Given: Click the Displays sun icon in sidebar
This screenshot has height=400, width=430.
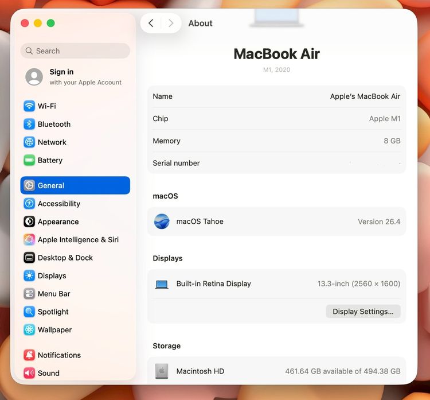Looking at the screenshot, I should click(29, 275).
